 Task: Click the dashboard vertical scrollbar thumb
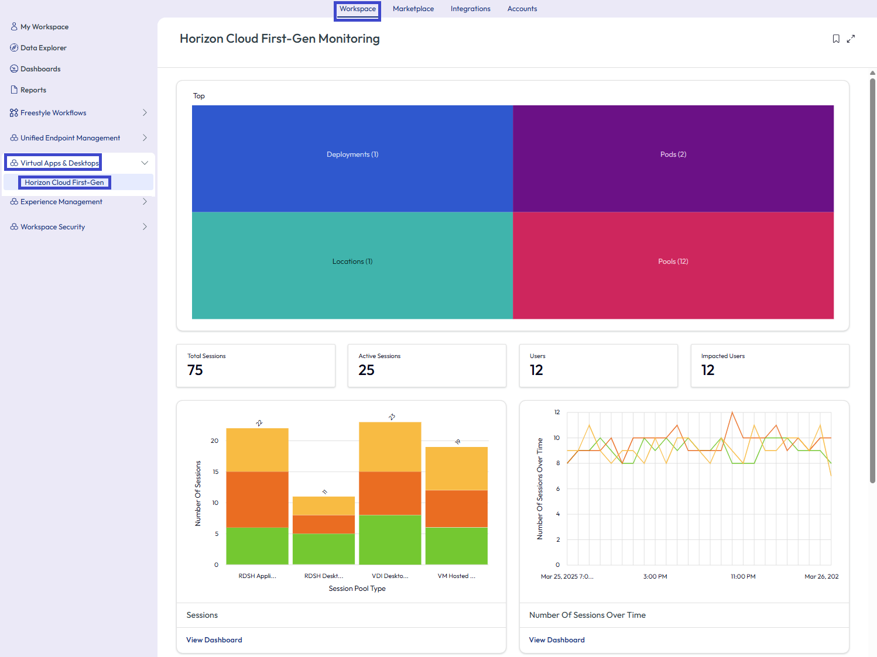point(872,281)
